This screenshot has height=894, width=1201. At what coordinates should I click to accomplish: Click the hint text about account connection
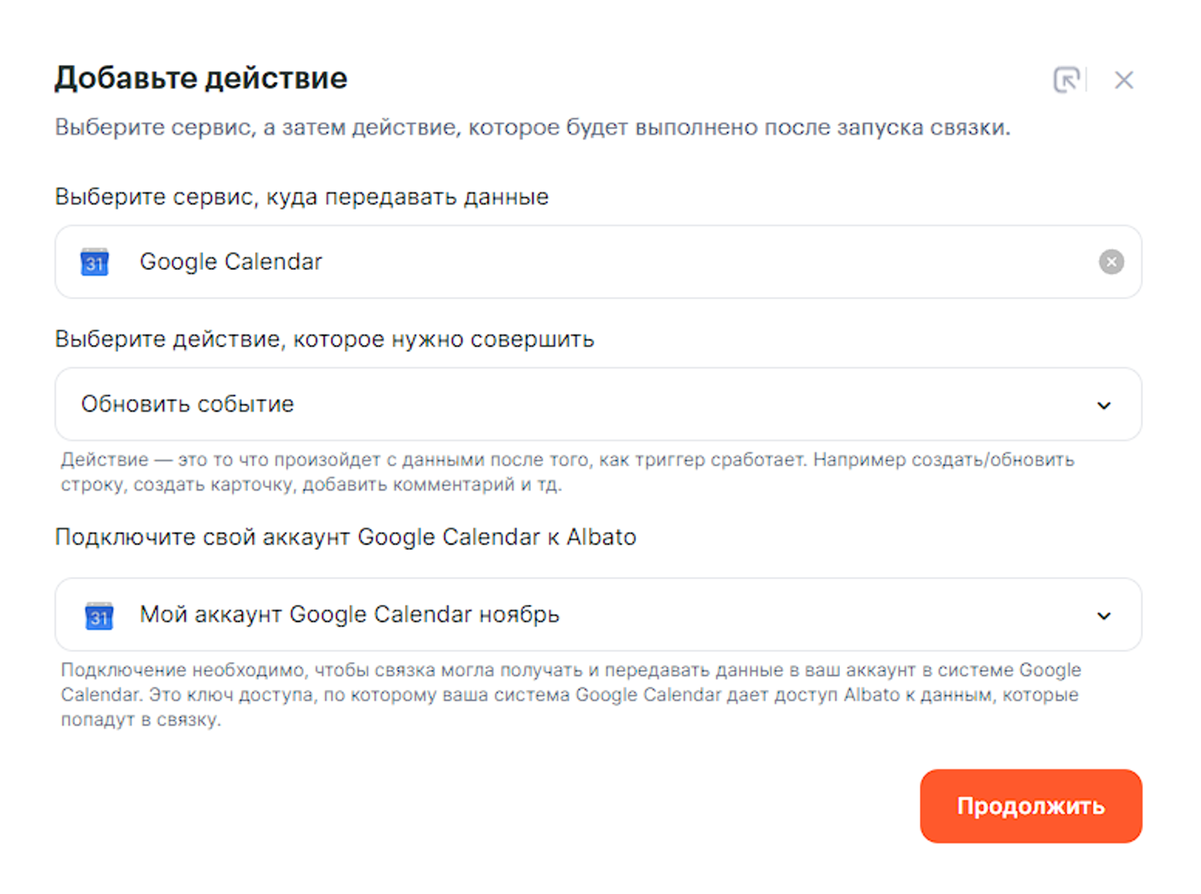coord(570,694)
